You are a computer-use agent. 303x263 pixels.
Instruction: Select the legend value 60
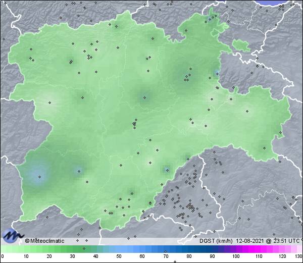[x=142, y=256]
